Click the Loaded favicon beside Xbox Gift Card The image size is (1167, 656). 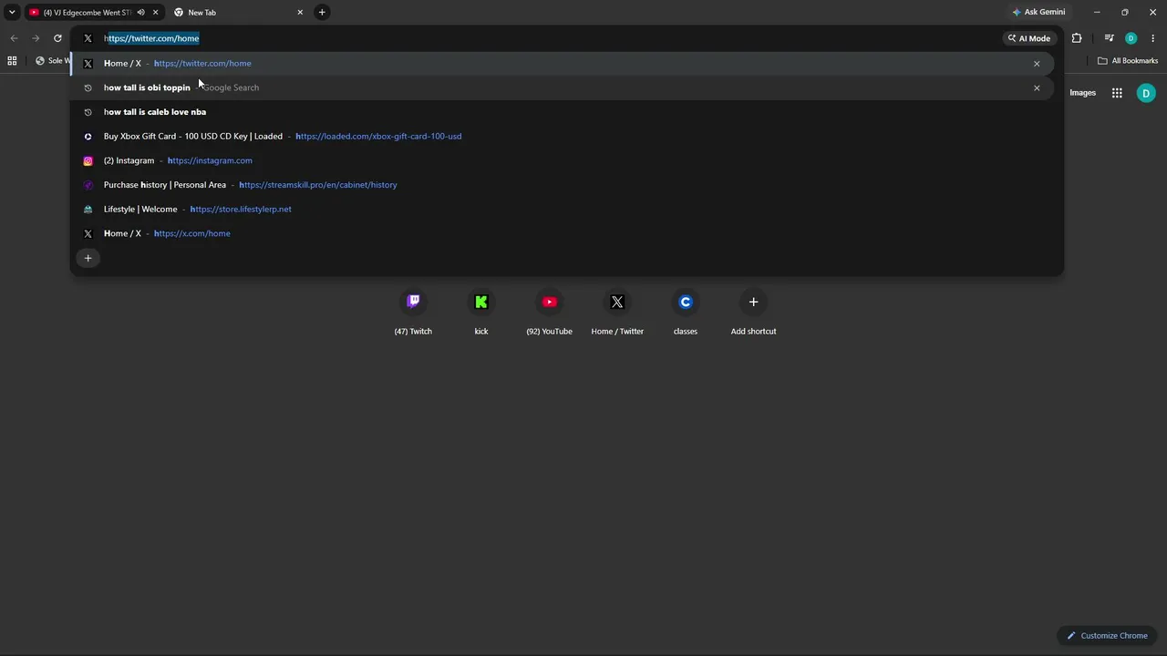[x=88, y=137]
